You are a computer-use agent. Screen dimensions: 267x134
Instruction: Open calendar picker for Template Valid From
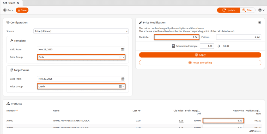click(x=123, y=49)
